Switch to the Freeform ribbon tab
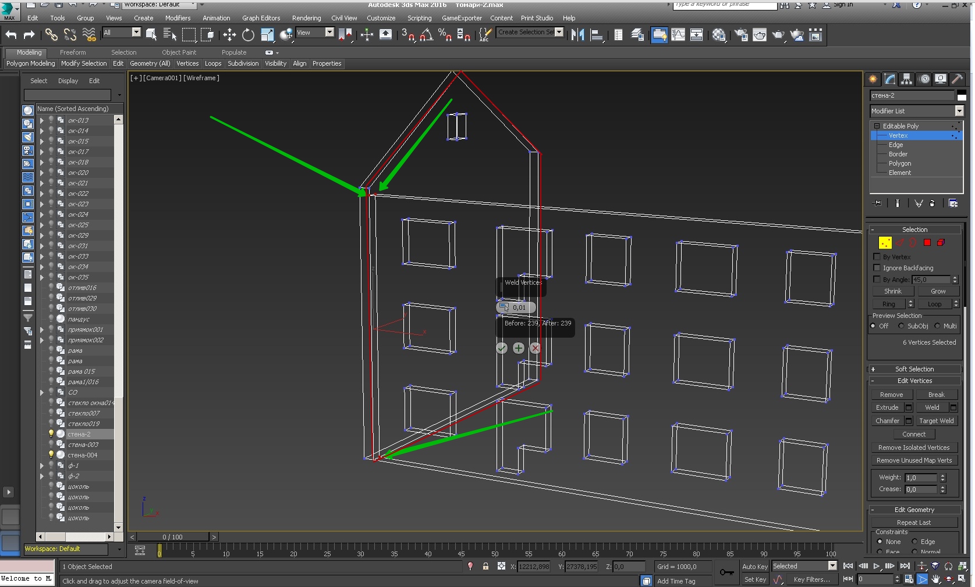975x587 pixels. 73,52
